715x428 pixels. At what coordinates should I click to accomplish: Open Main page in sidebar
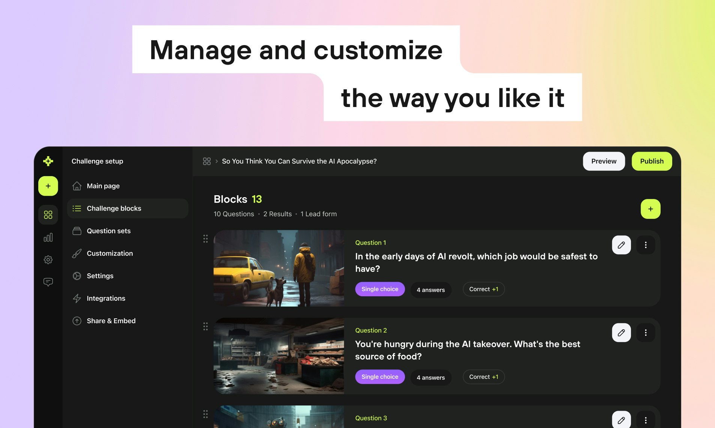click(128, 186)
